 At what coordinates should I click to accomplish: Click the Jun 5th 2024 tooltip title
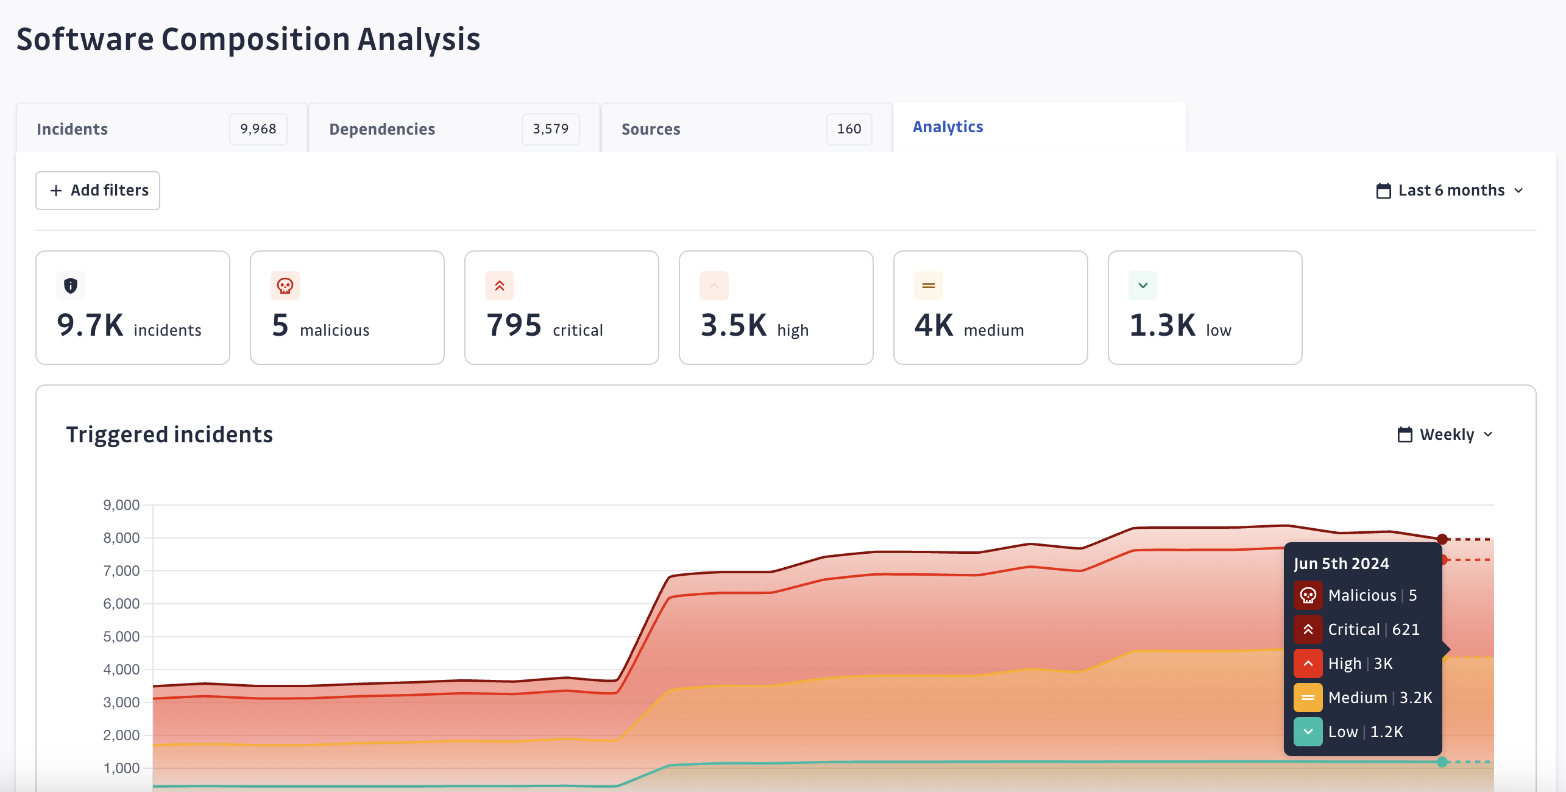1342,564
